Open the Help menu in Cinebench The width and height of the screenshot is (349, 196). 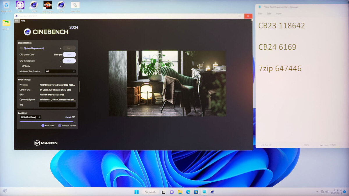point(23,21)
